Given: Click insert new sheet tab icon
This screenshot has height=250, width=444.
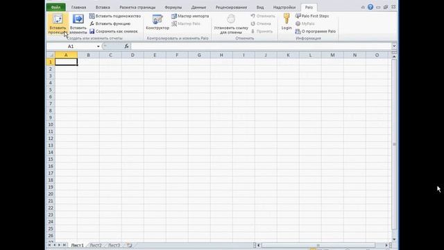Looking at the screenshot, I should point(130,245).
